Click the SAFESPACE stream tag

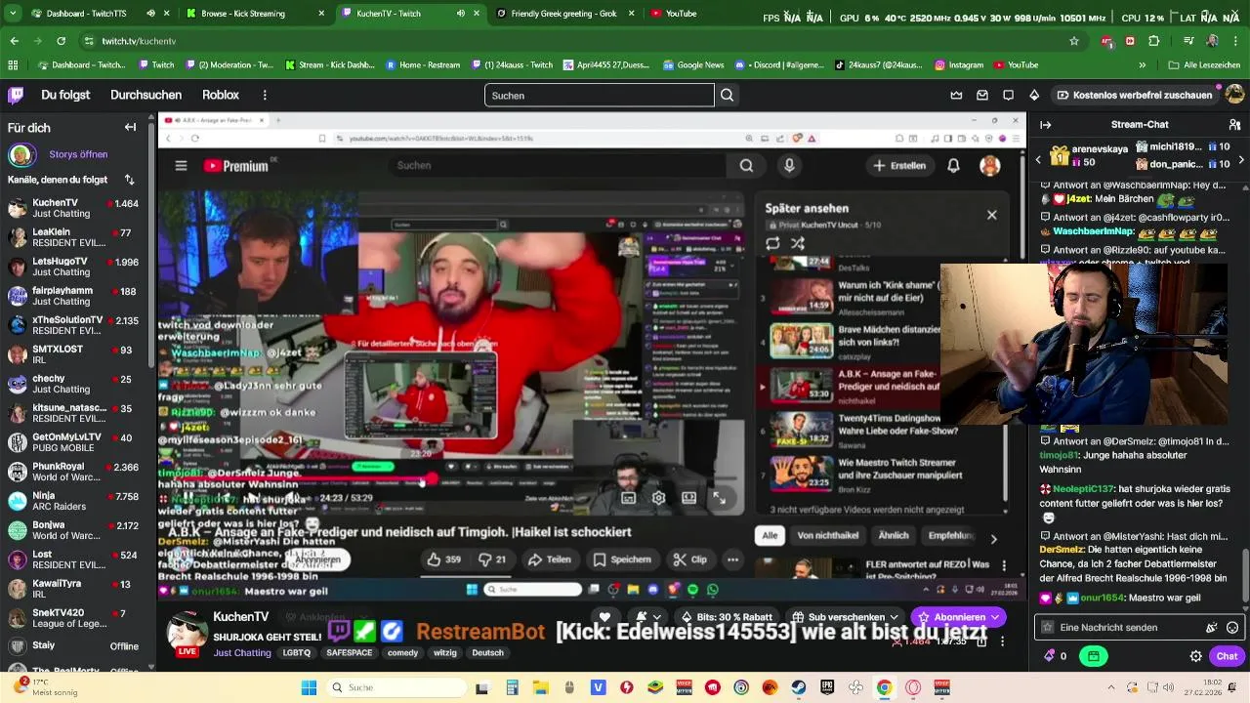pyautogui.click(x=349, y=652)
